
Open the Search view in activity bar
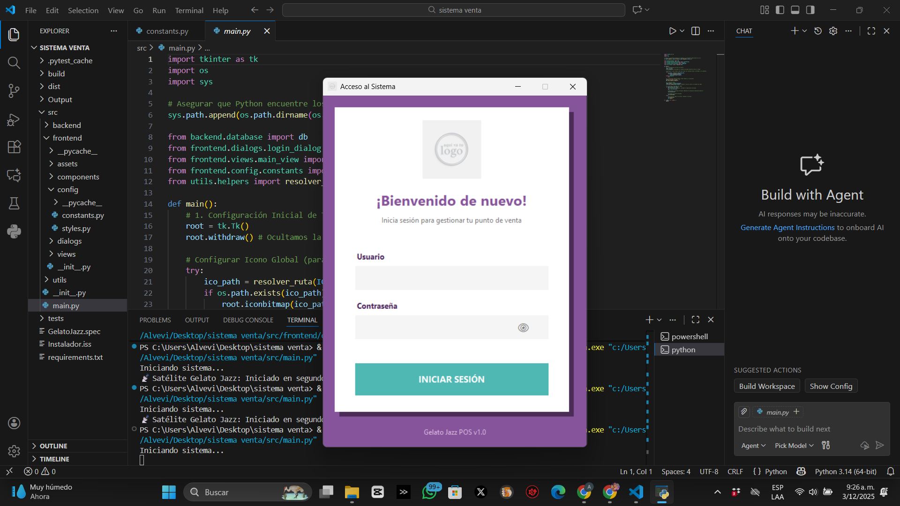14,63
